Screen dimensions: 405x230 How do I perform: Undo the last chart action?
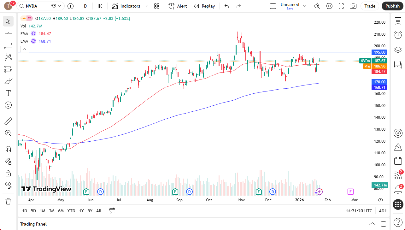click(226, 6)
